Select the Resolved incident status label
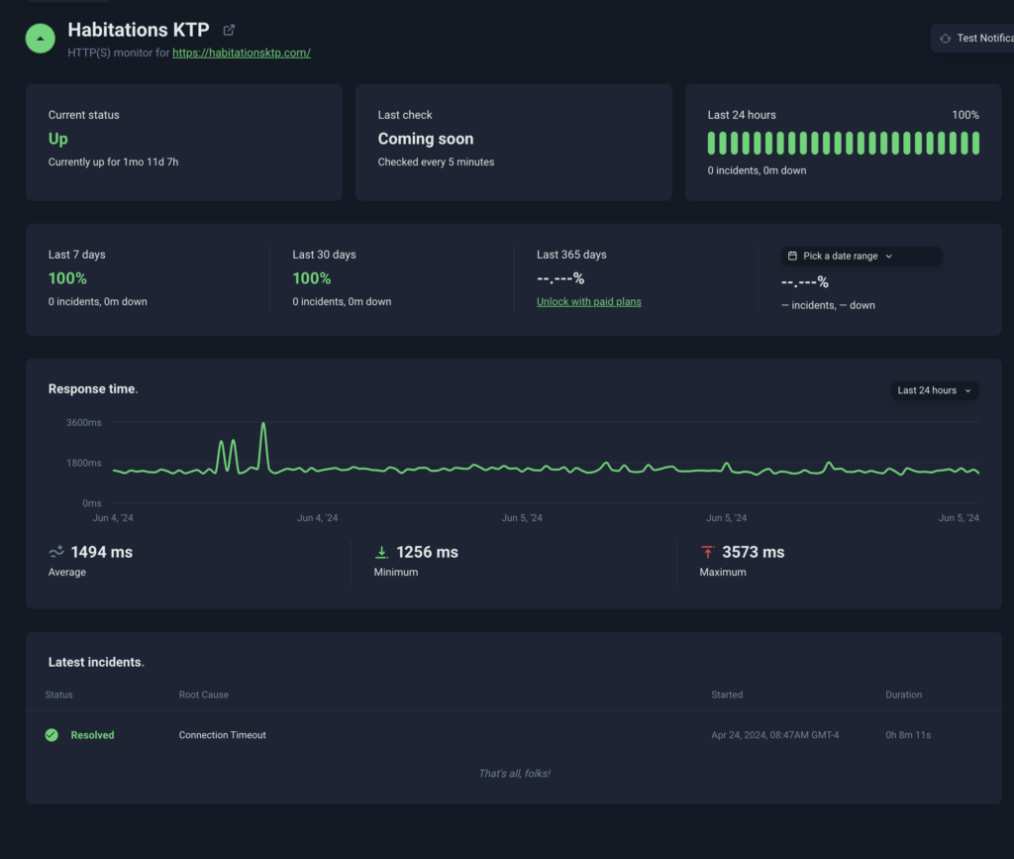The image size is (1014, 859). tap(92, 735)
